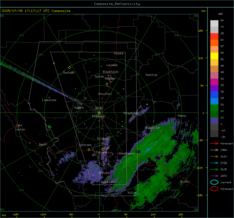Click the Blackfalds label

click(110, 72)
